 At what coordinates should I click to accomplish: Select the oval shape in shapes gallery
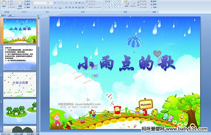120,2
